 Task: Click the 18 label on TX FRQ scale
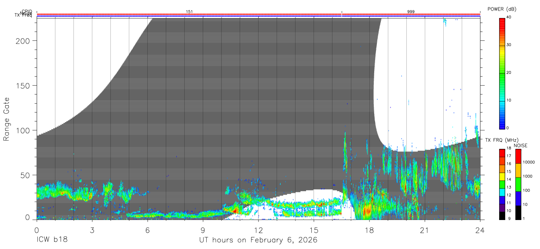(x=509, y=149)
